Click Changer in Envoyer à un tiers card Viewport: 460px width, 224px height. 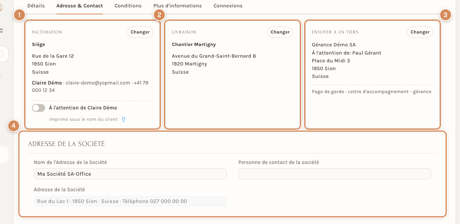420,32
